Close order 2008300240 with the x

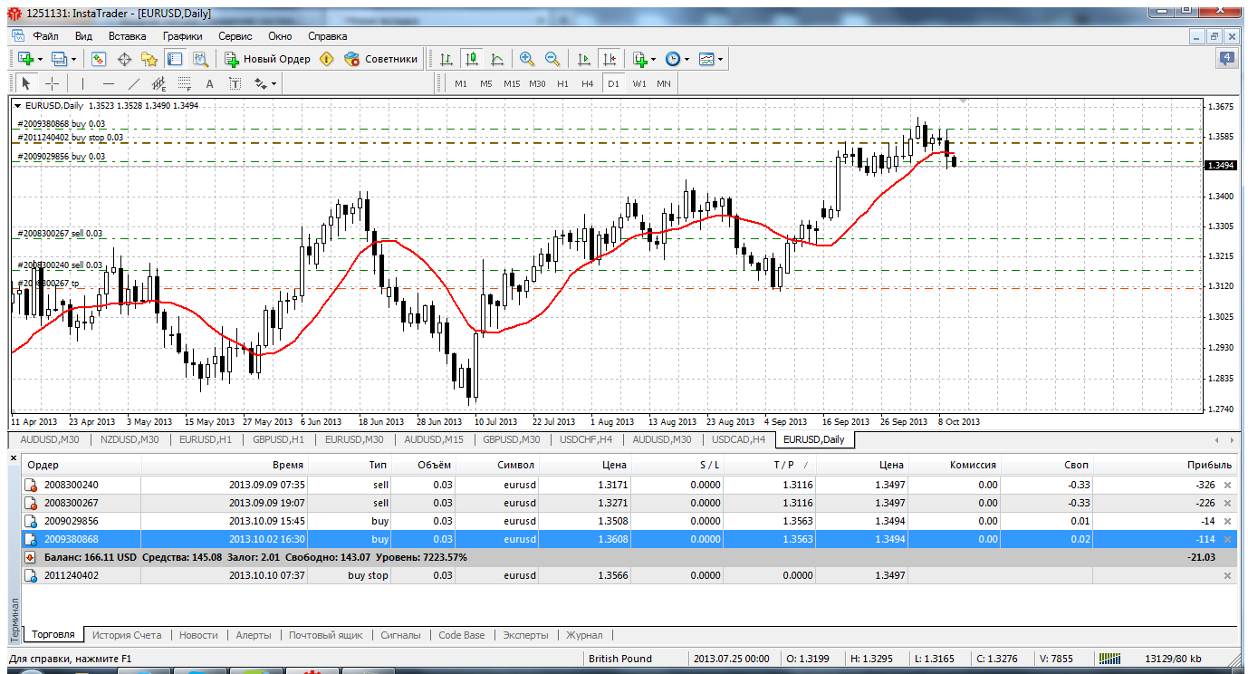tap(1227, 485)
